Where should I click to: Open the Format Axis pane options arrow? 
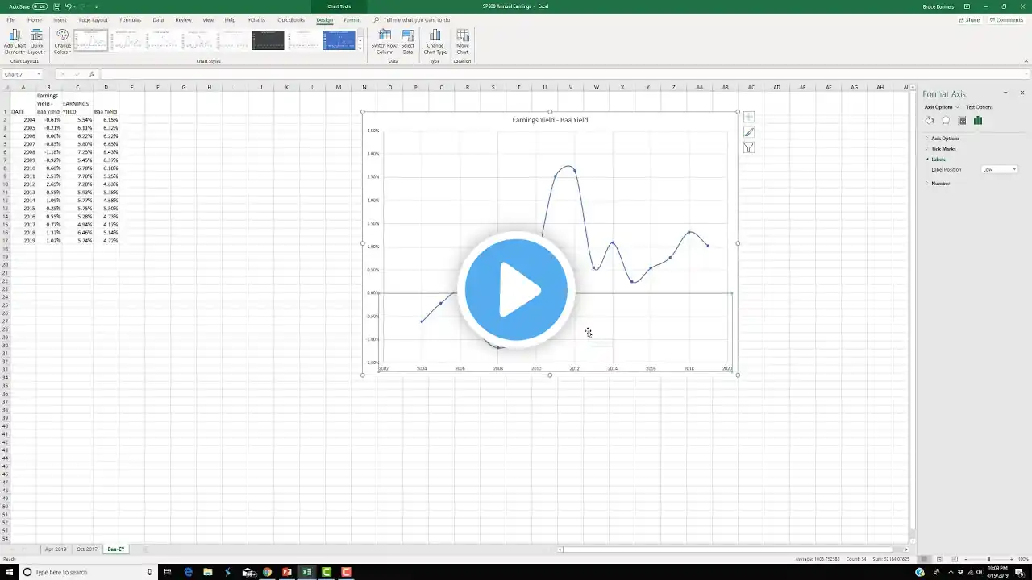(x=1005, y=93)
